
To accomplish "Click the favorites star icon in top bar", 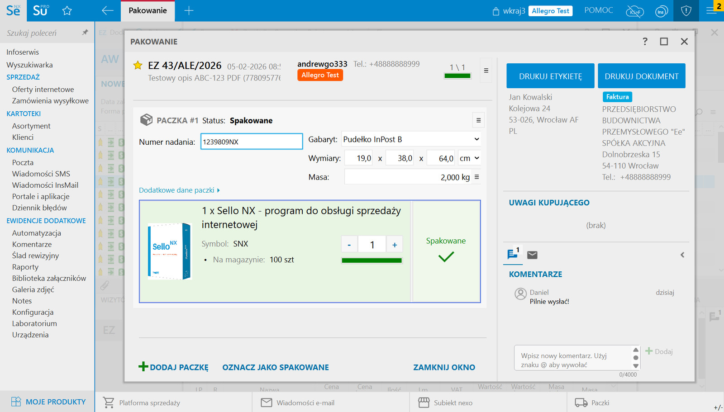I will pos(67,11).
